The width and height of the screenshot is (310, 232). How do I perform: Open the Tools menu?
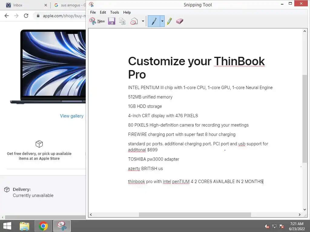(114, 12)
